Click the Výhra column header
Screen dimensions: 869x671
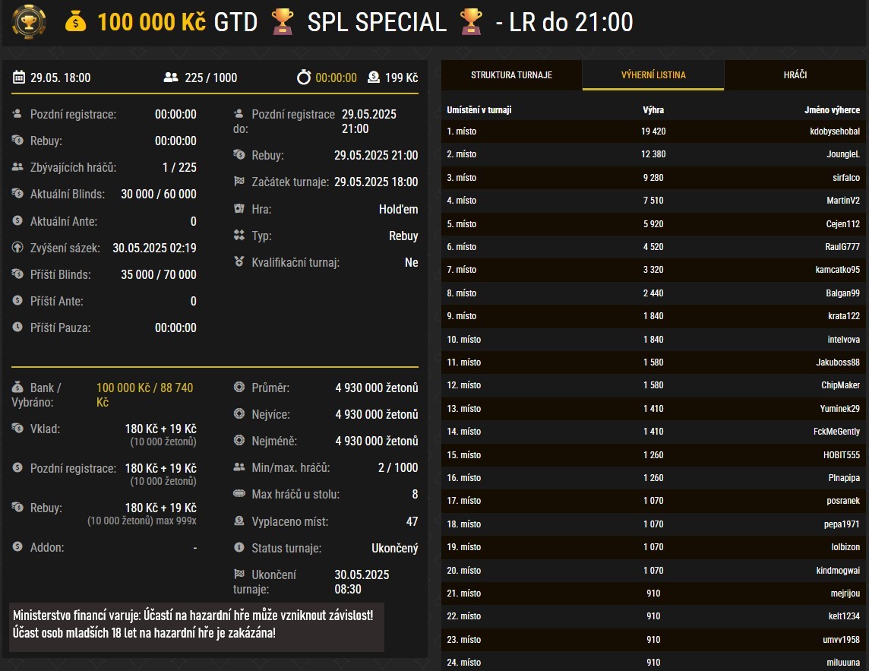pos(653,110)
